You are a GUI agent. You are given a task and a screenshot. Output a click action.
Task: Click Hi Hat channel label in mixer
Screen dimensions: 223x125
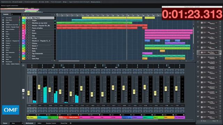point(116,117)
